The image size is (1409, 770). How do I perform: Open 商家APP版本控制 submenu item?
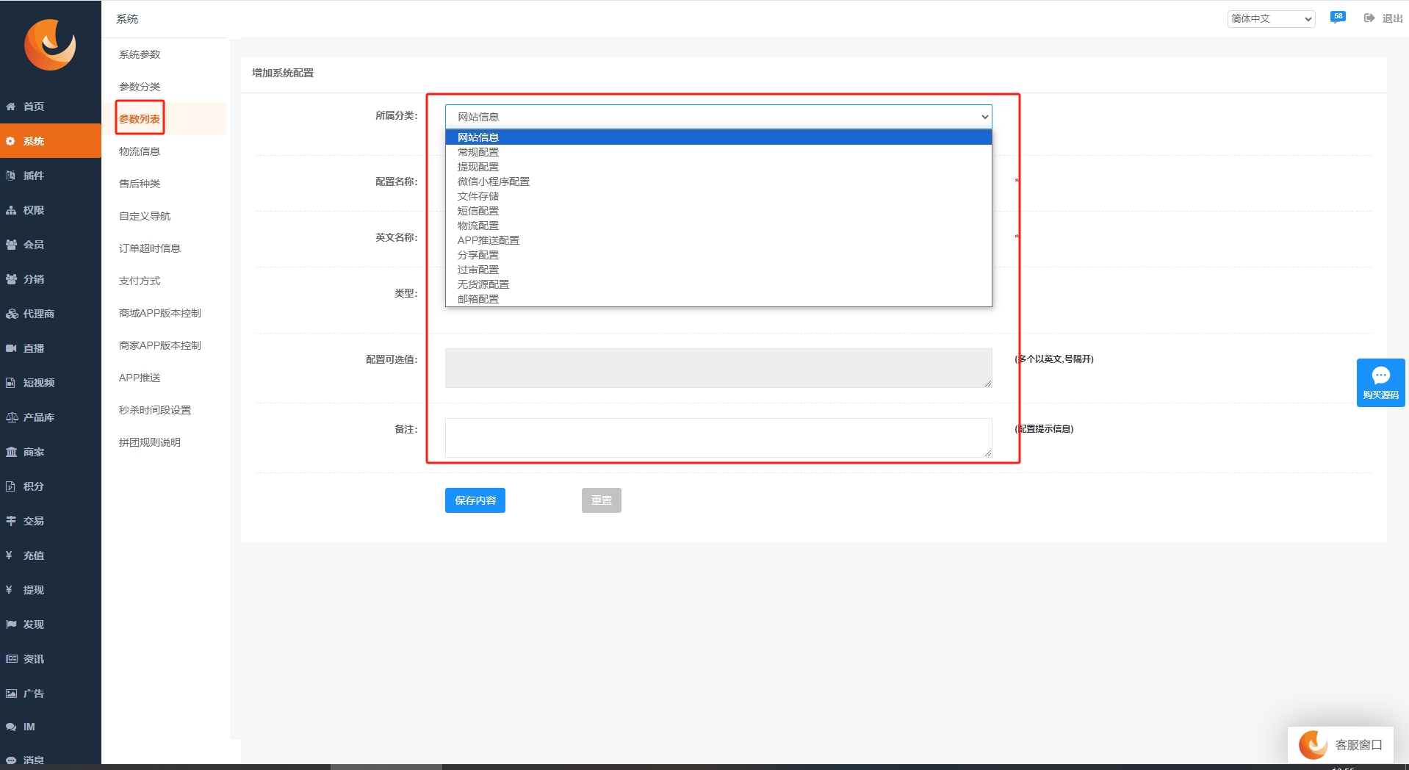point(160,345)
